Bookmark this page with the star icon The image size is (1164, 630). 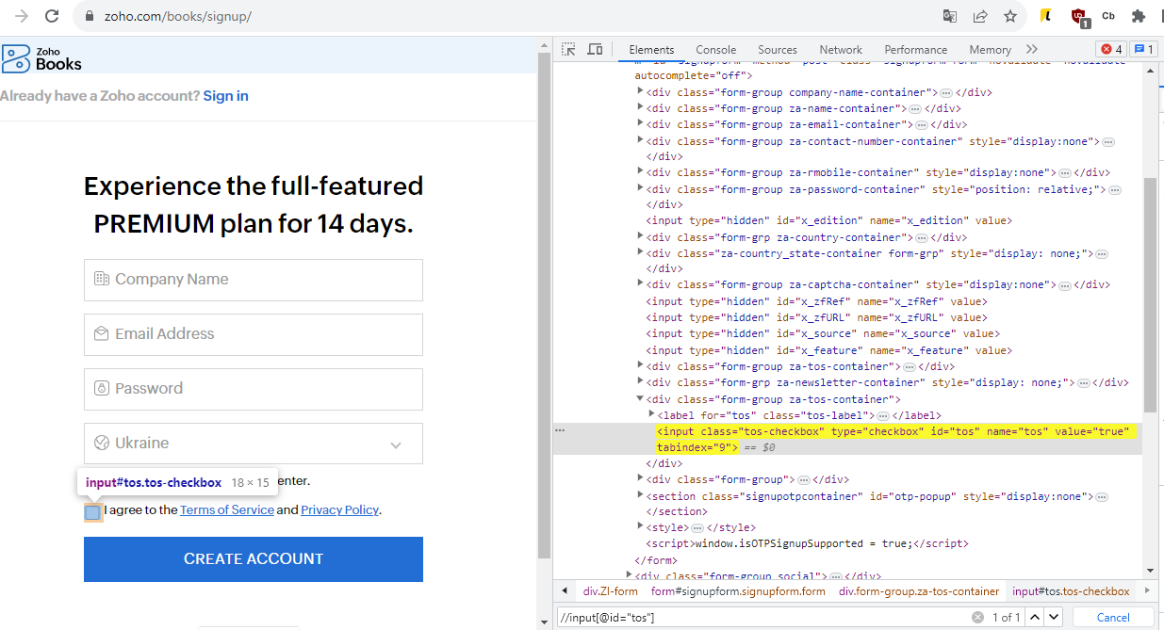[1009, 16]
